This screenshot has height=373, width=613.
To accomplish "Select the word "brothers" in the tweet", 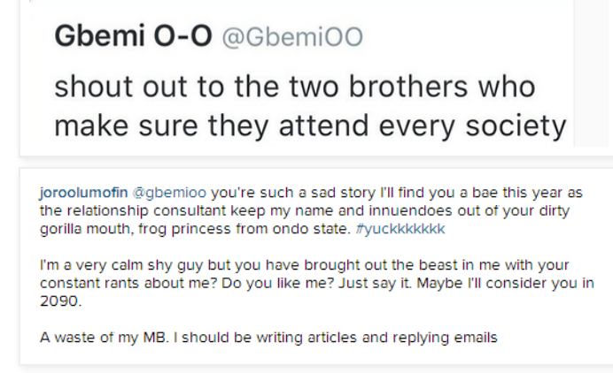I will coord(407,87).
